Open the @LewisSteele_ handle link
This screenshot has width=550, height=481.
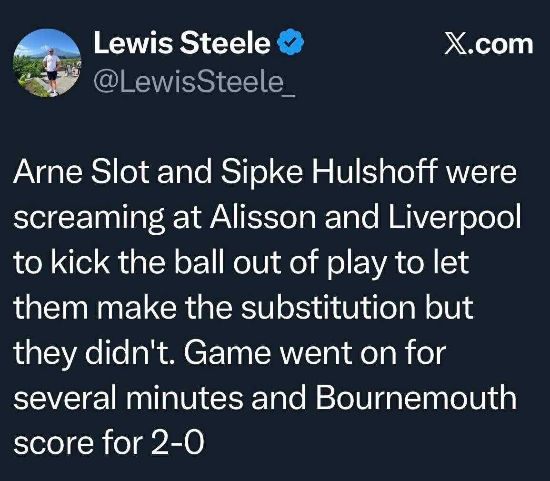[194, 83]
